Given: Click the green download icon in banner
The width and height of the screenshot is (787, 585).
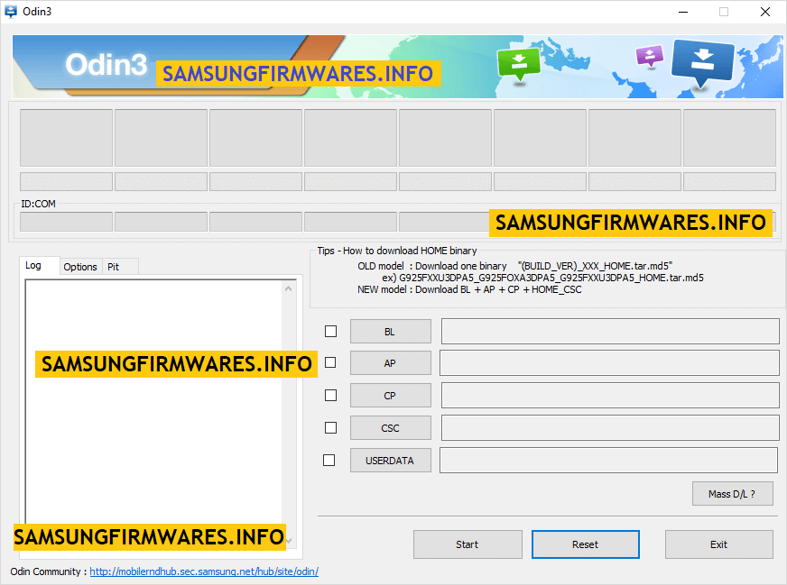Looking at the screenshot, I should pos(519,64).
